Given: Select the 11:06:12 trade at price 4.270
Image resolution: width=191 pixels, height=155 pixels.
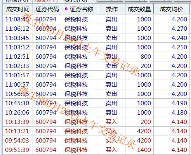Looking at the screenshot, I should (x=96, y=29).
